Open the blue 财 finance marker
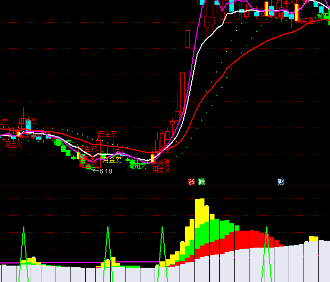This screenshot has width=330, height=282. click(281, 182)
